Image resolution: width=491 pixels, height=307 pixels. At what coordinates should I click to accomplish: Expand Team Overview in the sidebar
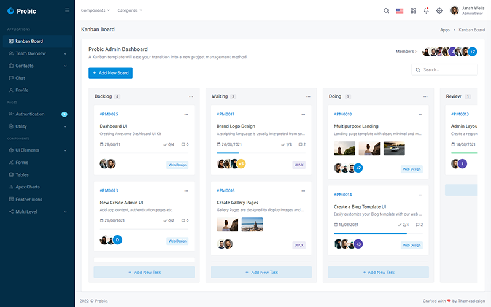click(37, 53)
